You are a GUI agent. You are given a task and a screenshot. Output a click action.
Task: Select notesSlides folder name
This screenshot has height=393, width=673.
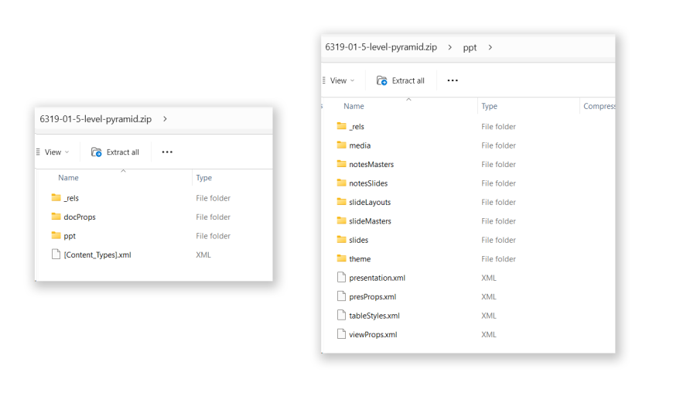[x=368, y=183]
